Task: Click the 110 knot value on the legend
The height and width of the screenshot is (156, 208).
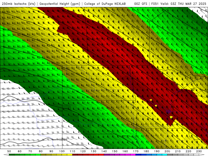Action: (x=72, y=151)
